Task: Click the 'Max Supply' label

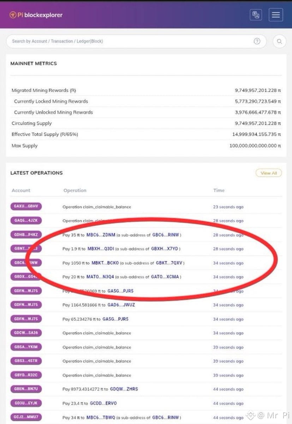Action: pyautogui.click(x=24, y=146)
